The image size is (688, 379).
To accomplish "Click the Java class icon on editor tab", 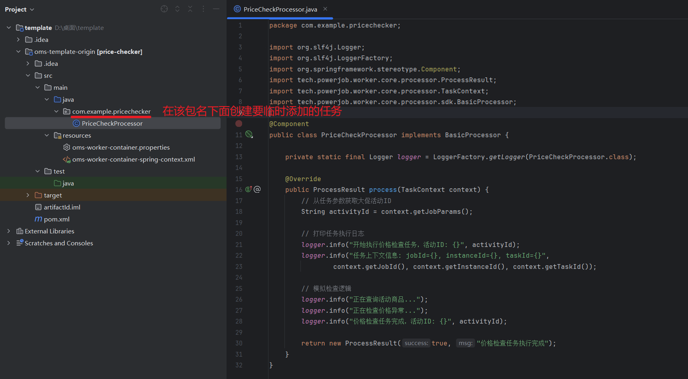I will [237, 9].
